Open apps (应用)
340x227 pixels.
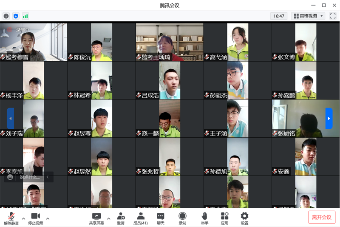click(224, 218)
